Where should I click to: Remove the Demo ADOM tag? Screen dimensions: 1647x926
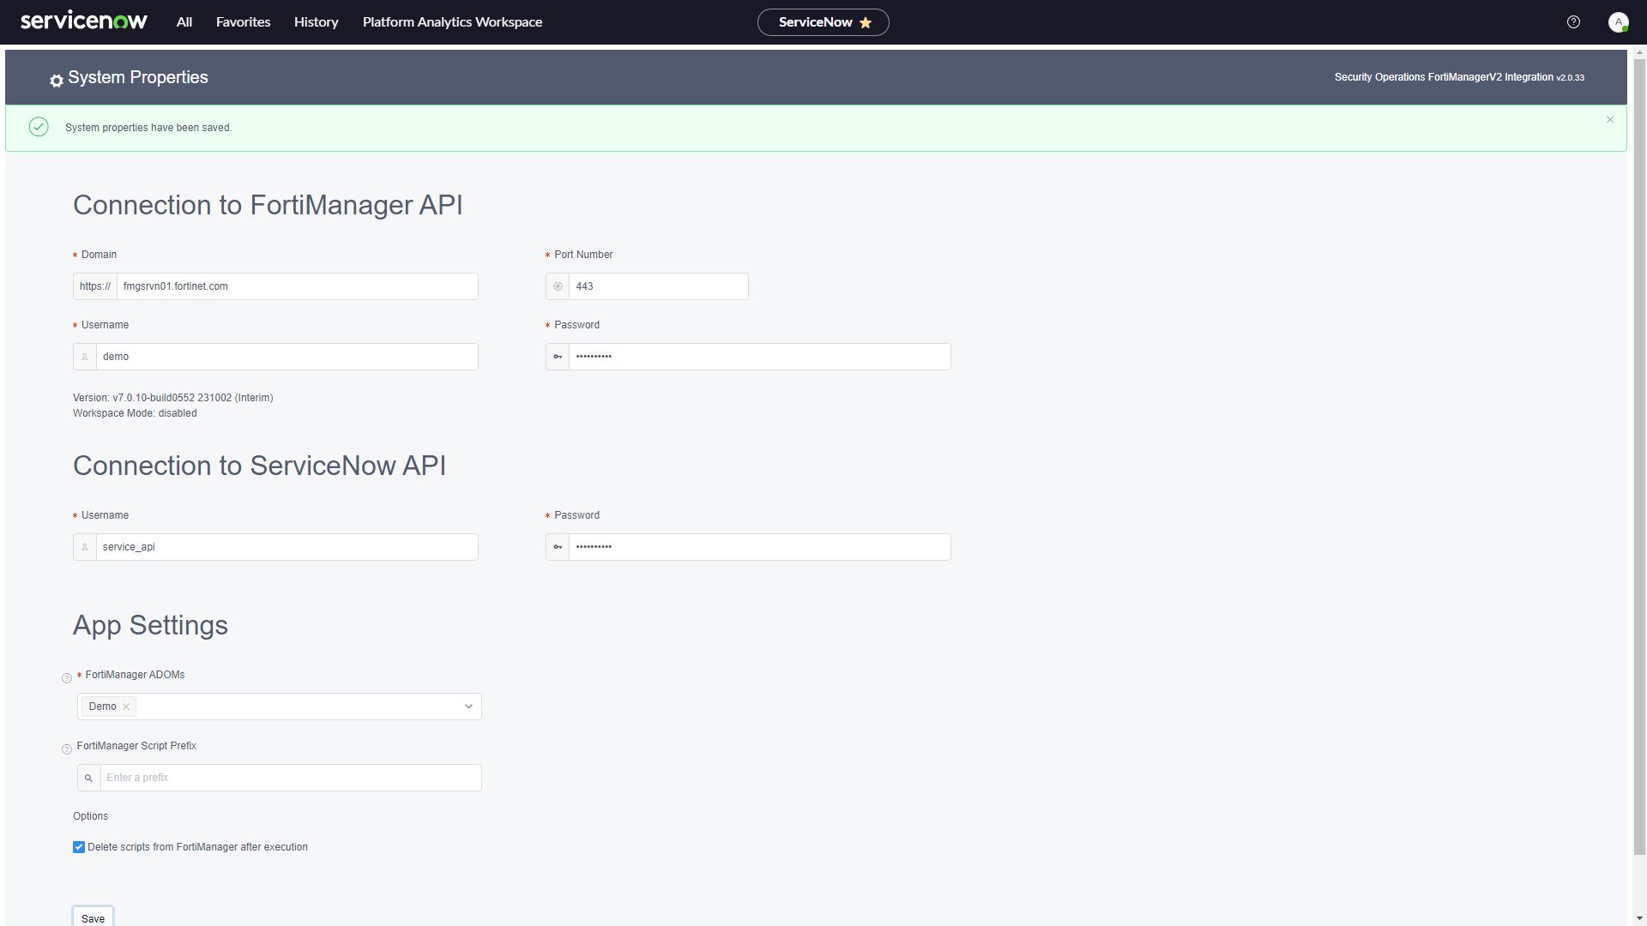tap(125, 707)
